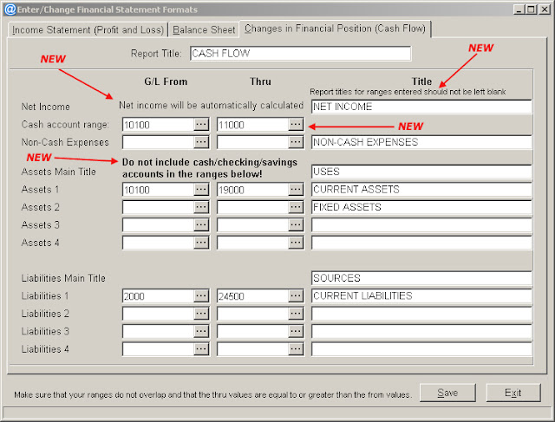
Task: Open lookup for Liabilities 3 Thru
Action: [x=296, y=331]
